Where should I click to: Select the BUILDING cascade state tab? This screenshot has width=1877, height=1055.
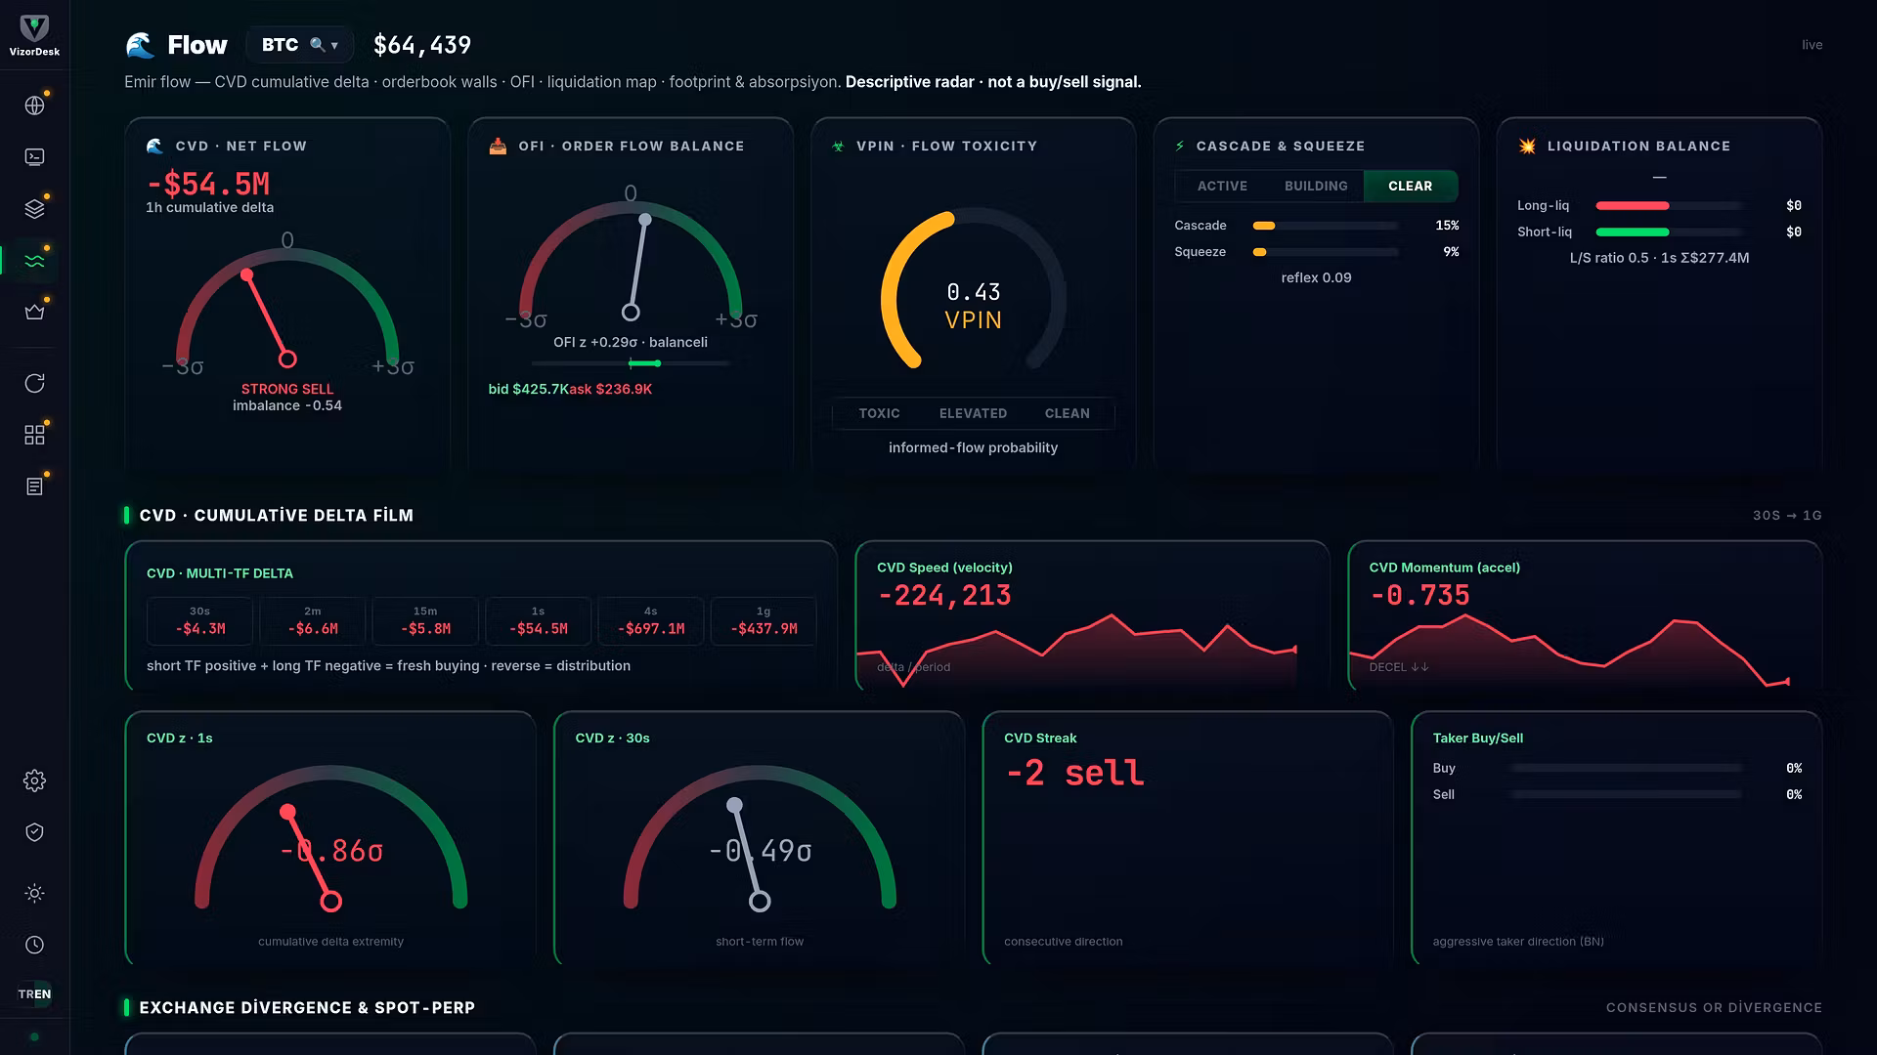[x=1316, y=186]
